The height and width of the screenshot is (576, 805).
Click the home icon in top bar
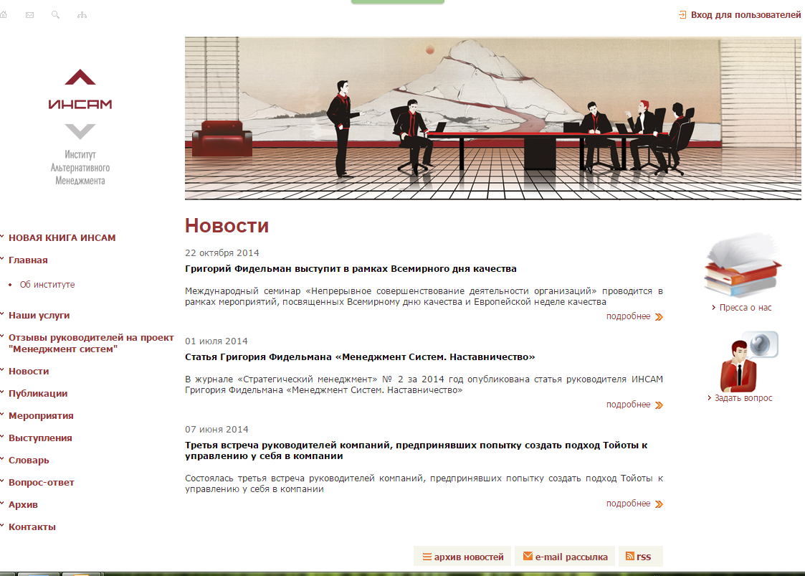coord(3,15)
